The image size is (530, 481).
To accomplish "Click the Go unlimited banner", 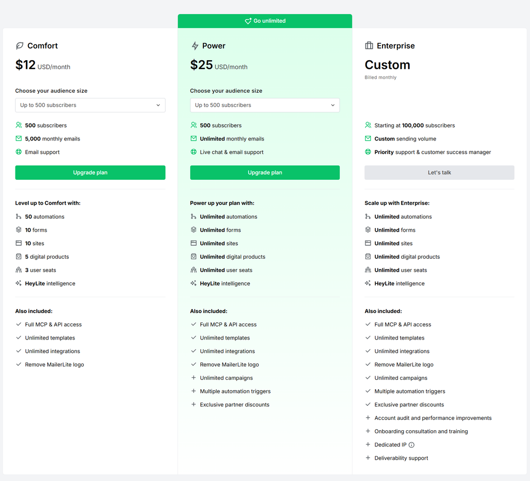I will (x=264, y=21).
